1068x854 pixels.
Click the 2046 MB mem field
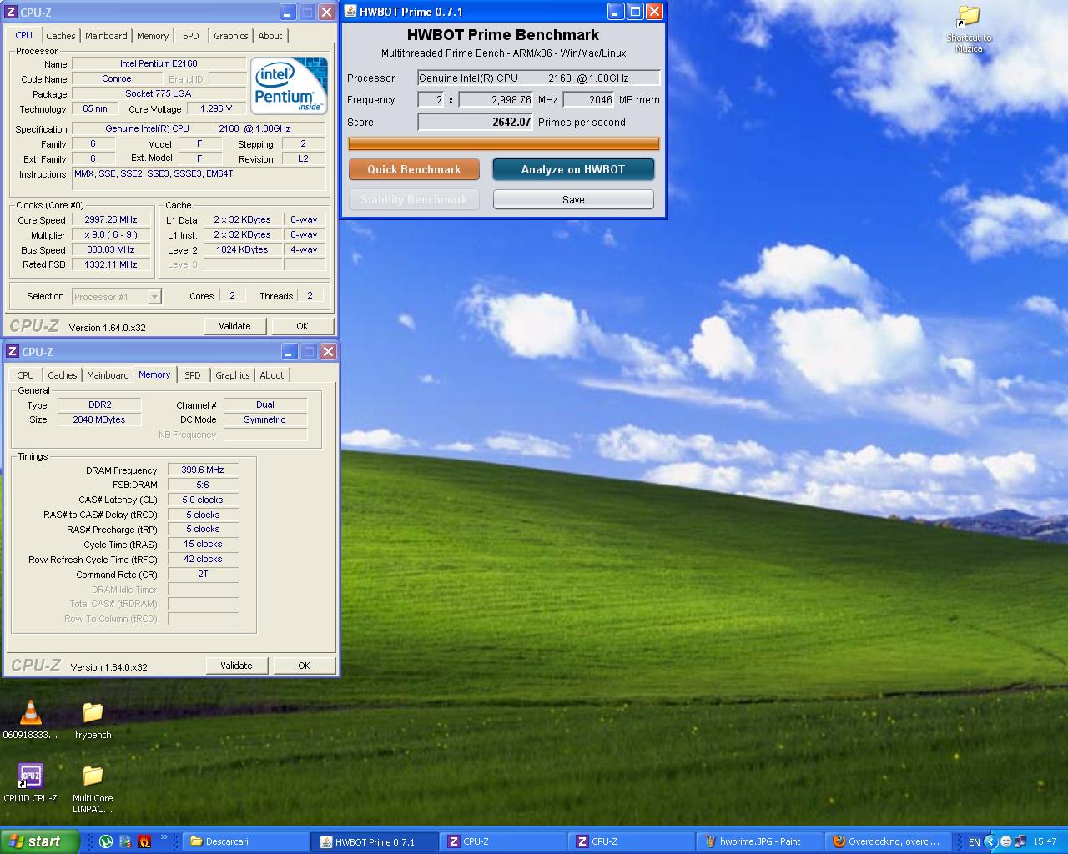pos(589,99)
